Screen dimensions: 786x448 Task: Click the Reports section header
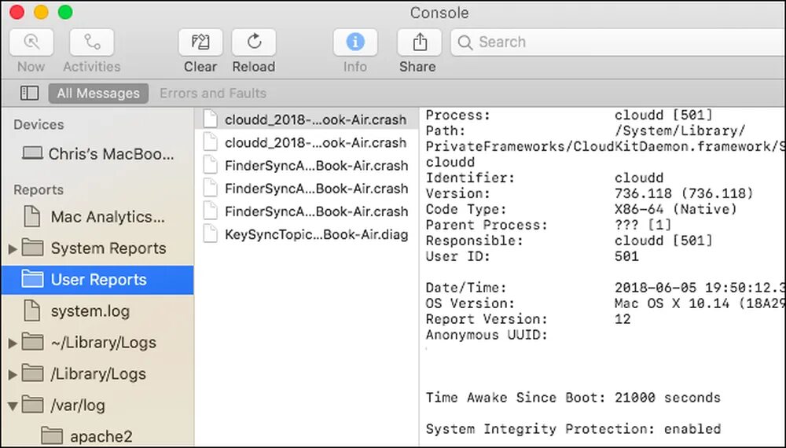coord(39,190)
